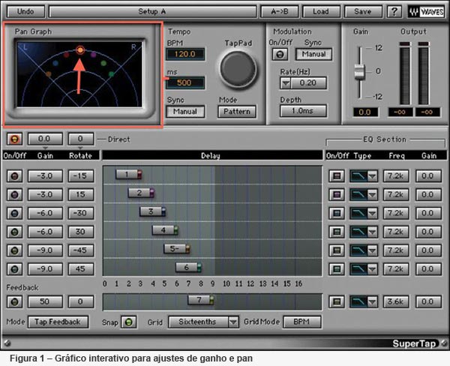Click the Save button
450x366 pixels.
pos(363,12)
